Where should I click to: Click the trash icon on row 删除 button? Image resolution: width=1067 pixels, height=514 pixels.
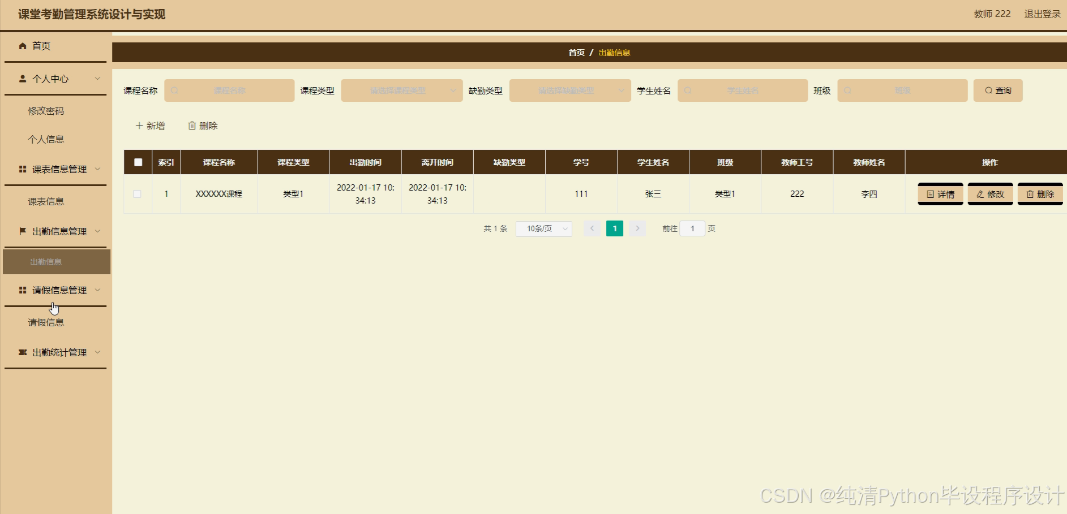click(x=1030, y=195)
